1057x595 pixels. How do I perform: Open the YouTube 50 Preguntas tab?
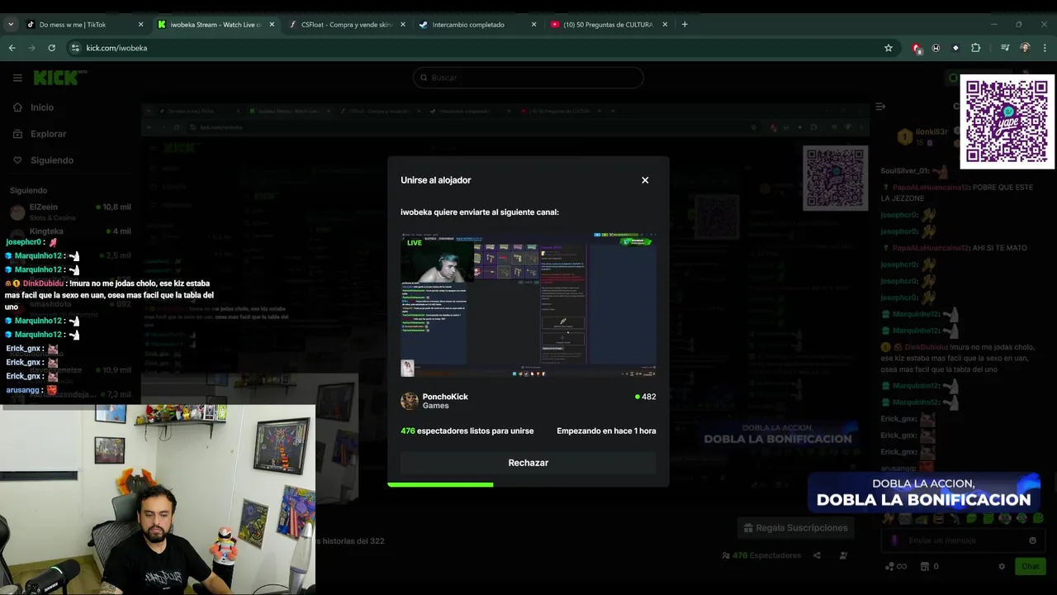[609, 25]
